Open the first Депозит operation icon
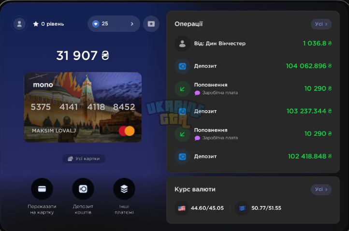Viewport: 349px width, 231px height. [182, 66]
